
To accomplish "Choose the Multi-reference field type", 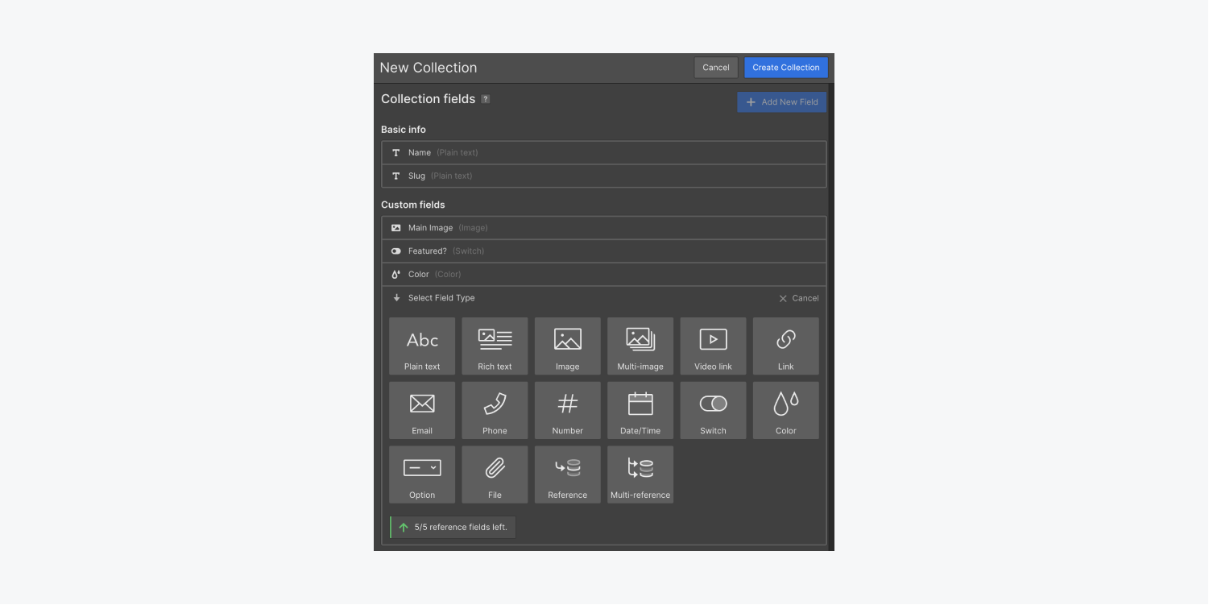I will coord(640,474).
